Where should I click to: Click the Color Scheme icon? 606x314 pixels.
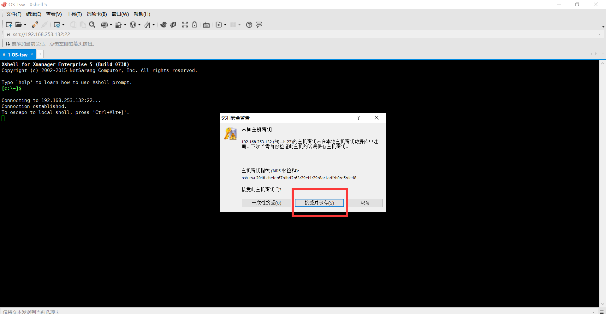point(119,25)
